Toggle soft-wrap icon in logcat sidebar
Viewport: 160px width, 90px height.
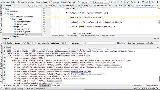(x=4, y=64)
